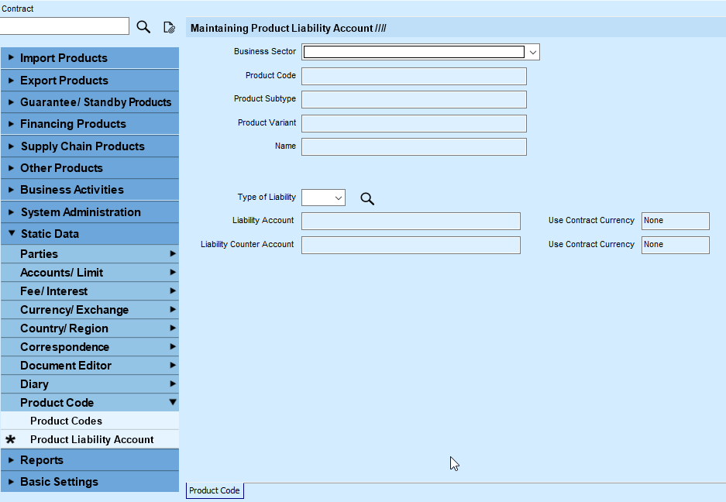Image resolution: width=726 pixels, height=502 pixels.
Task: Click the Product Variant input field
Action: 414,124
